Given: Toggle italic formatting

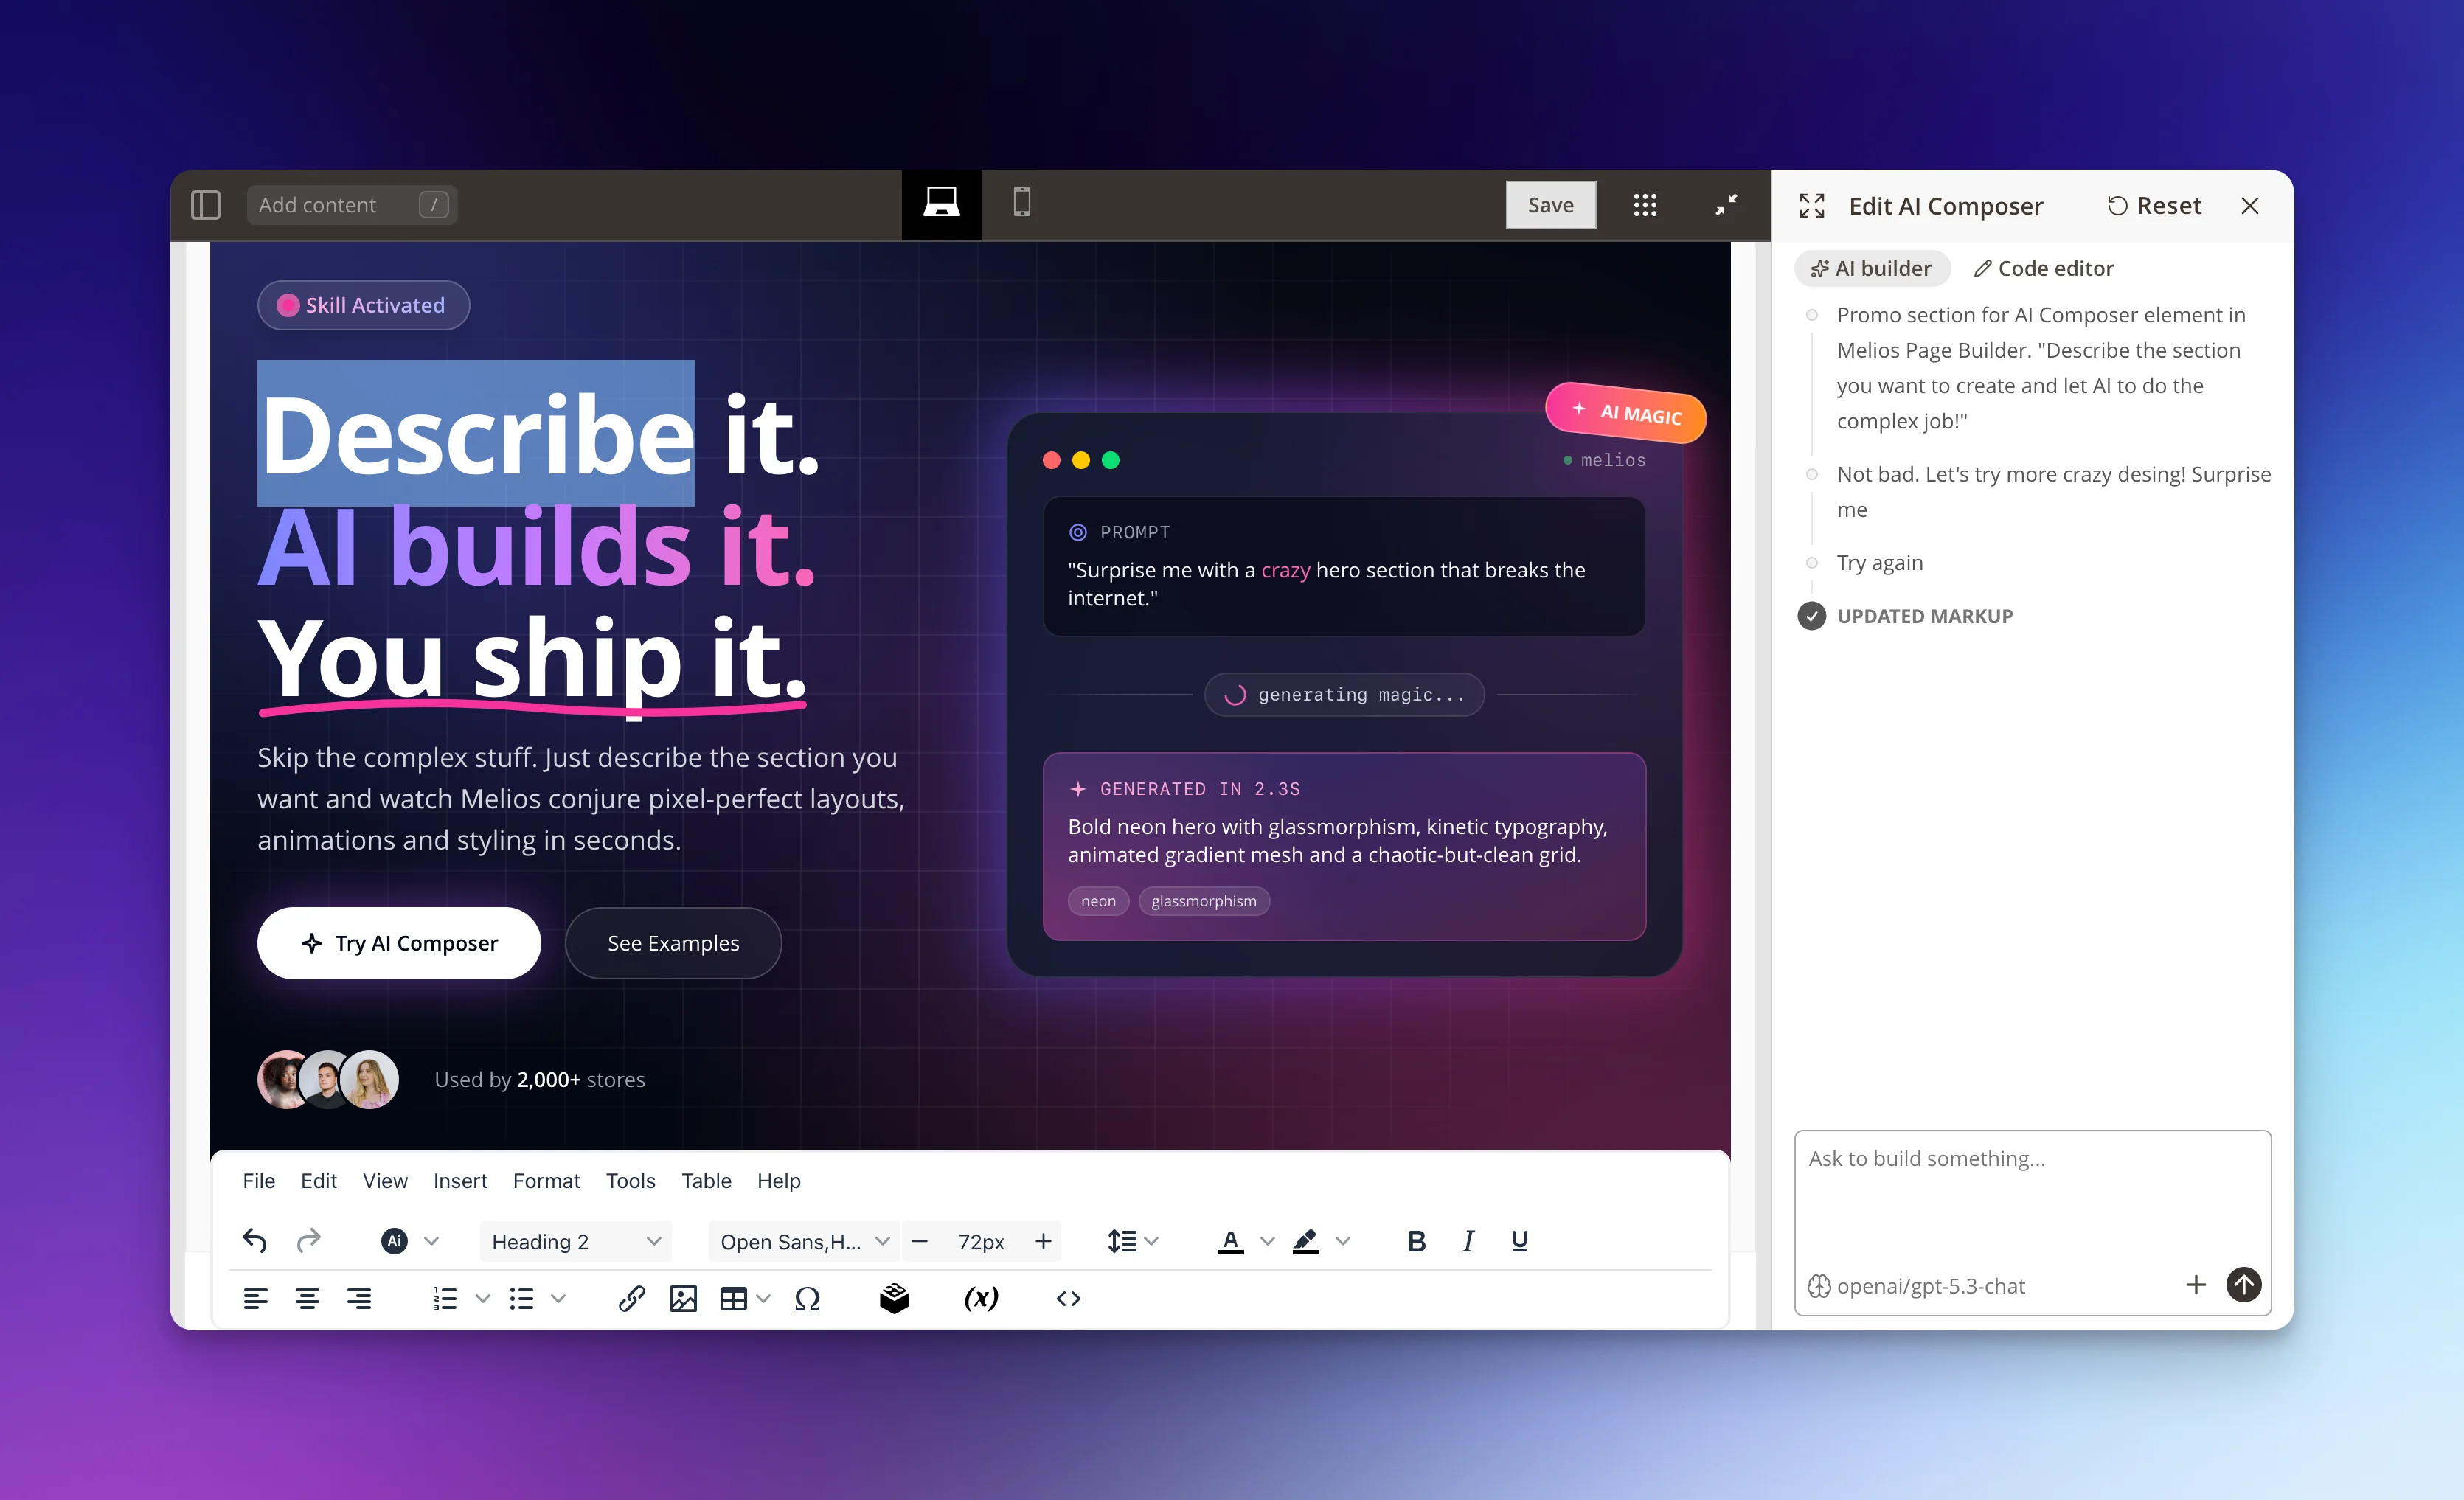Looking at the screenshot, I should tap(1467, 1241).
